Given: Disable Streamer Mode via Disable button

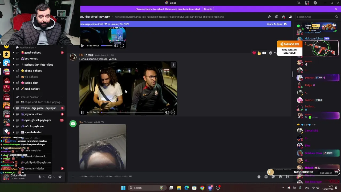Looking at the screenshot, I should coord(208,9).
